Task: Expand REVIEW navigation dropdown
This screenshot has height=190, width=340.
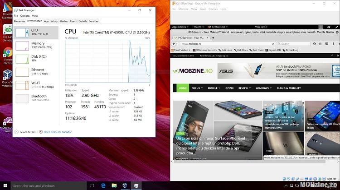Action: (244, 88)
